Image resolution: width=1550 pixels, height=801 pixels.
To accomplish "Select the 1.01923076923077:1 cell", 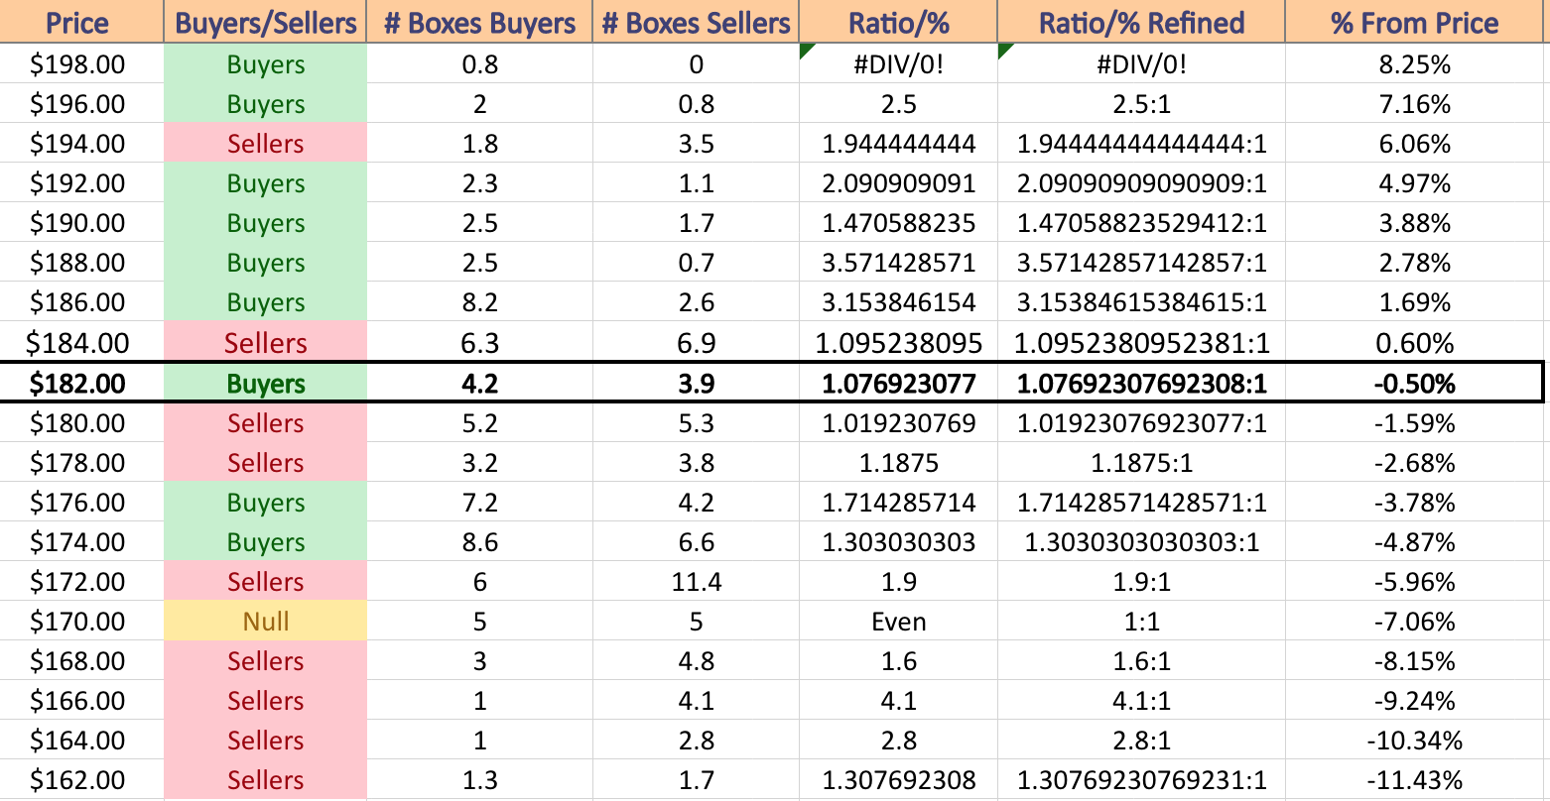I will [1141, 423].
